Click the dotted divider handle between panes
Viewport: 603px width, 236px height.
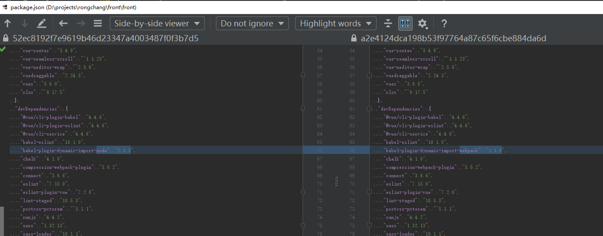coord(336,181)
